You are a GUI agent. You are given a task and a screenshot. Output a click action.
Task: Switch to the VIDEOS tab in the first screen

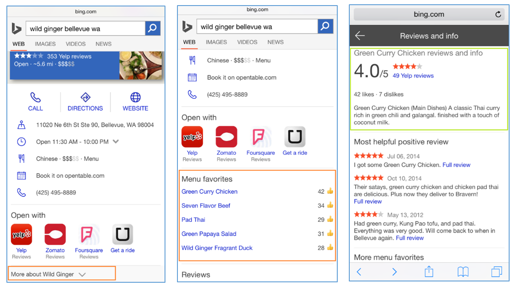pyautogui.click(x=75, y=44)
